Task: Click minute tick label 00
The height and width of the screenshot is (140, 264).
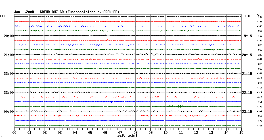Action: pyautogui.click(x=14, y=133)
